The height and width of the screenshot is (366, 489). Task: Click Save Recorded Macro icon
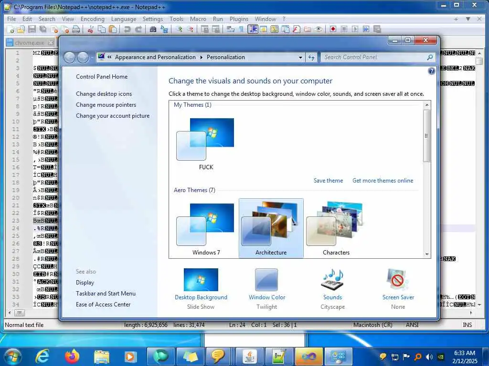(x=377, y=29)
